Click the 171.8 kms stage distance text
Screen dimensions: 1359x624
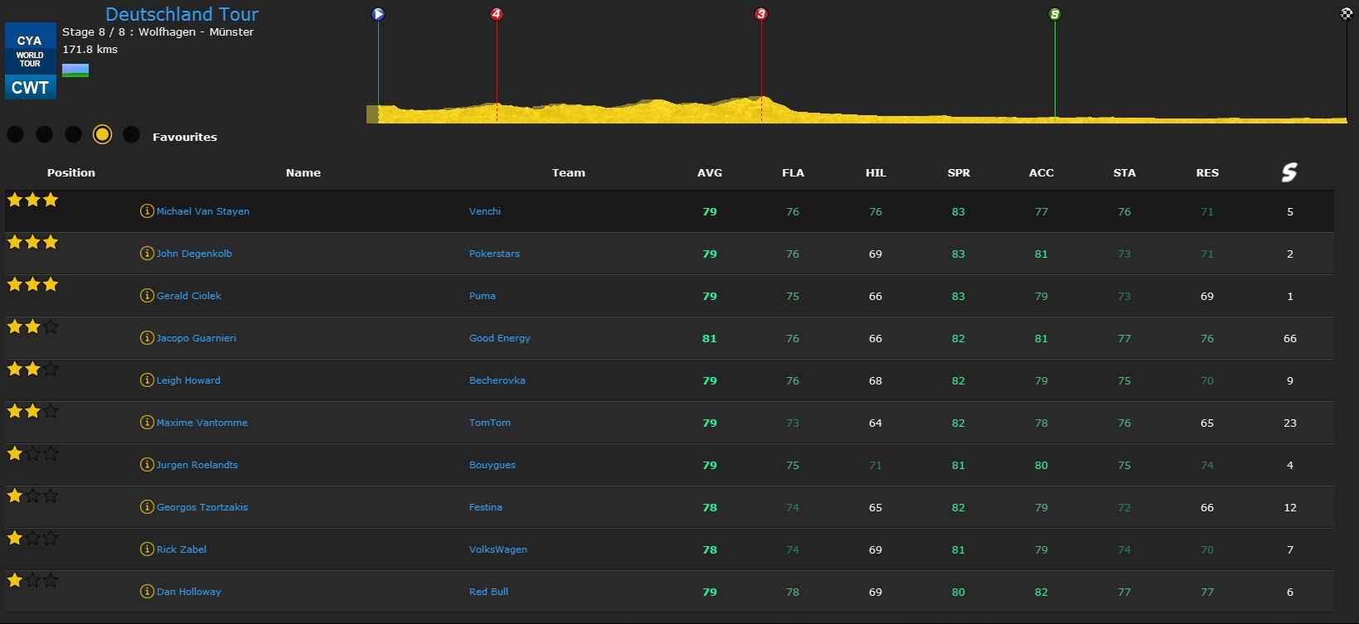[90, 49]
